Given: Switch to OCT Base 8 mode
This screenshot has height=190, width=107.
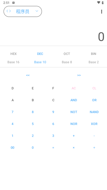Looking at the screenshot, I should pyautogui.click(x=67, y=58).
